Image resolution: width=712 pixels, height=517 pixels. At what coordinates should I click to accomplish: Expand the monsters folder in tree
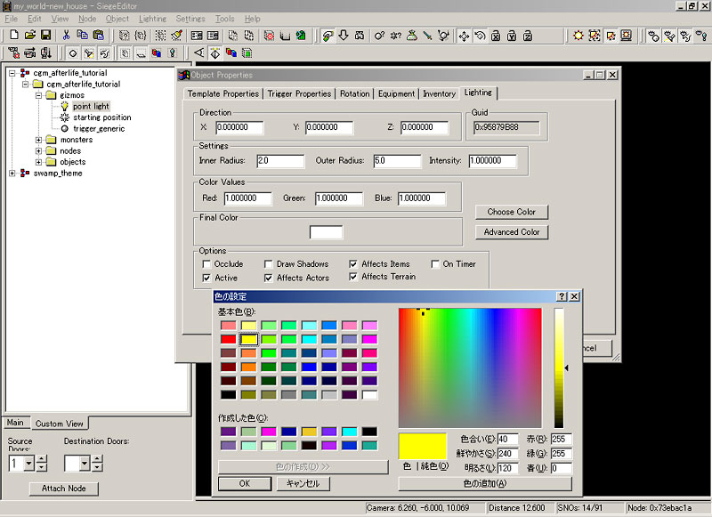tap(38, 140)
